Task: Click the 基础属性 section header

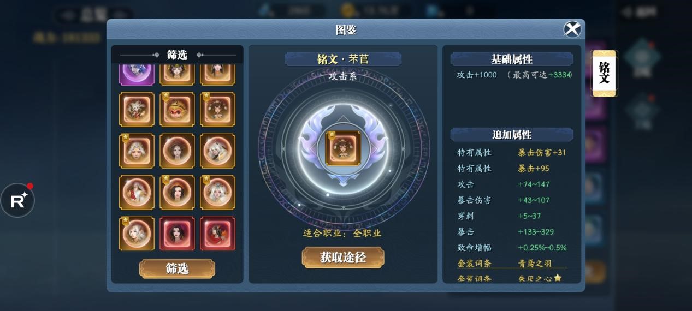Action: (512, 59)
